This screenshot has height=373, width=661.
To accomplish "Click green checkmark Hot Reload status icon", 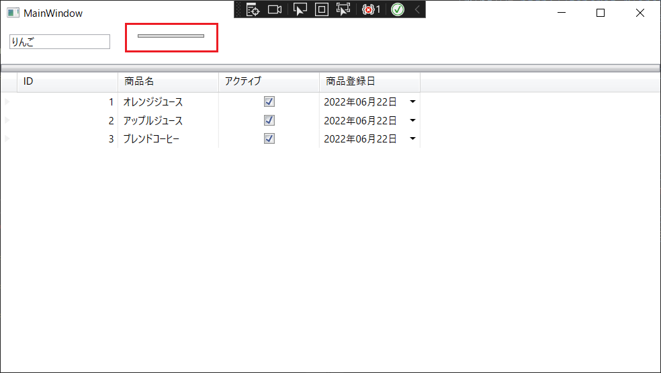I will tap(398, 9).
